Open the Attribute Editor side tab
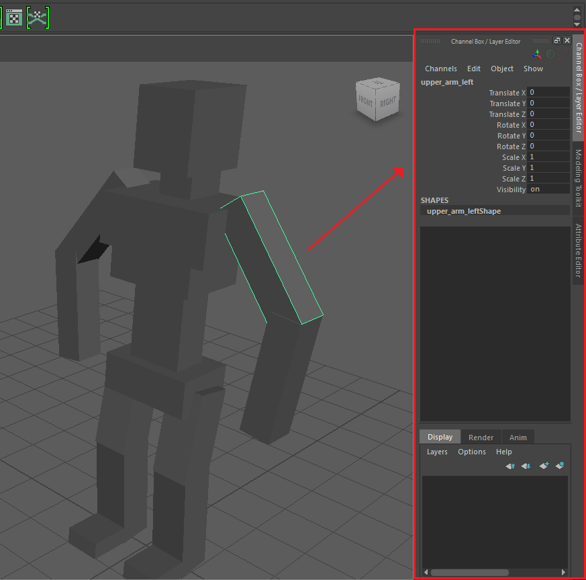Viewport: 586px width, 580px height. [x=578, y=251]
